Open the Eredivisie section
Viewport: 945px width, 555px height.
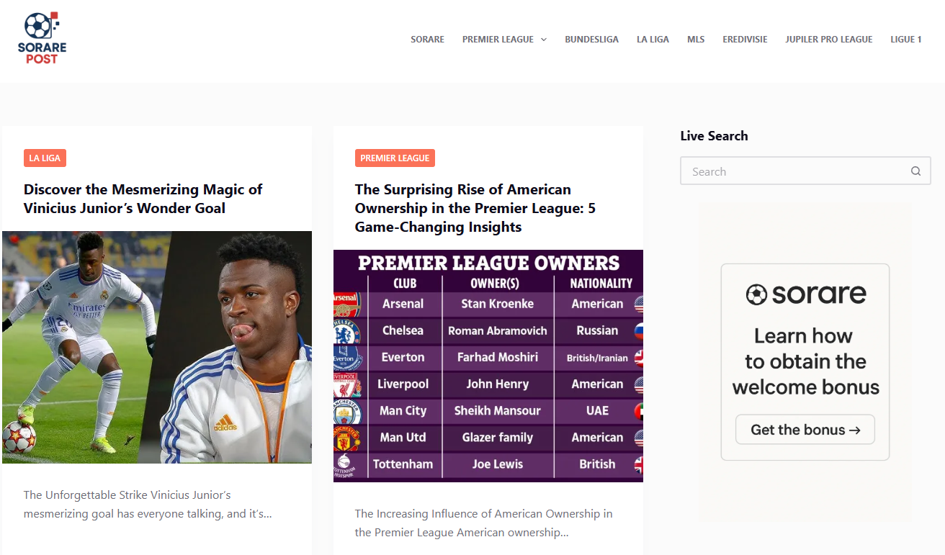(745, 40)
